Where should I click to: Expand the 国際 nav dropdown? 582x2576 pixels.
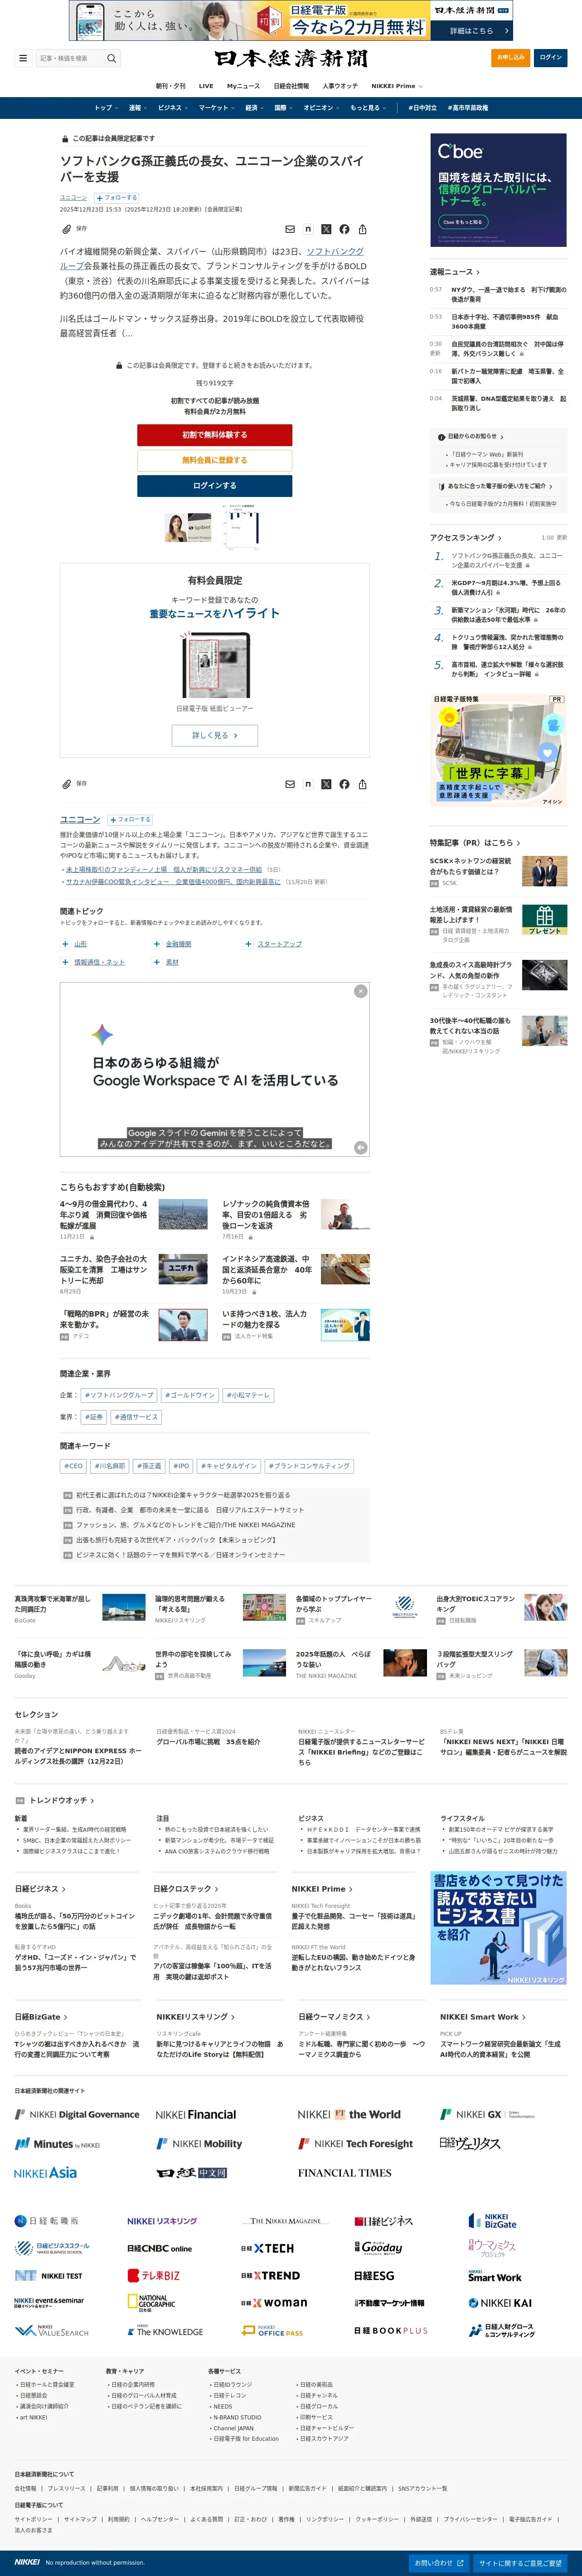[x=283, y=108]
